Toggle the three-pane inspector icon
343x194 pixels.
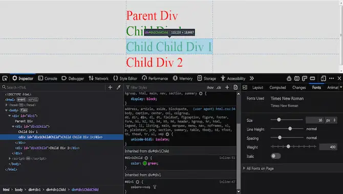(x=245, y=87)
